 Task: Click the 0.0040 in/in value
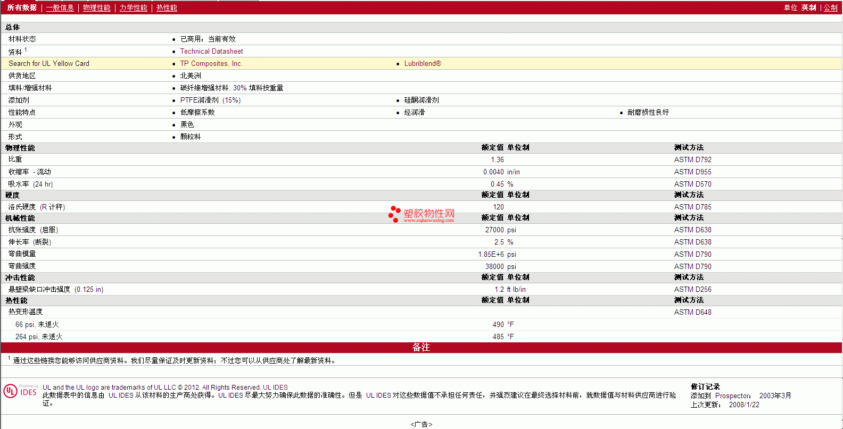[501, 172]
